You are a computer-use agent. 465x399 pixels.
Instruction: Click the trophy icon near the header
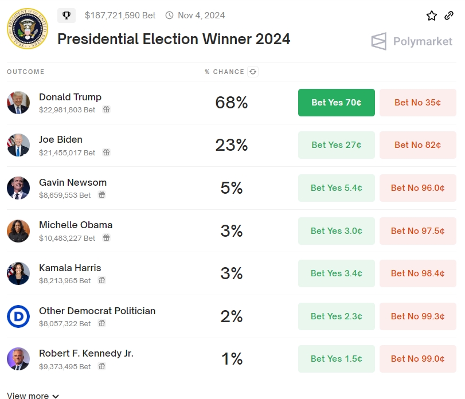[67, 15]
